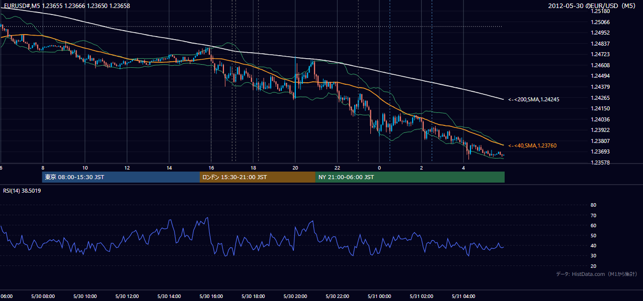Click hour label 14 under the price chart
Screen dimensions: 643x301
point(169,168)
